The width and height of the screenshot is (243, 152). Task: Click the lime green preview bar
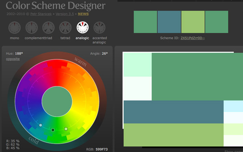(x=174, y=135)
